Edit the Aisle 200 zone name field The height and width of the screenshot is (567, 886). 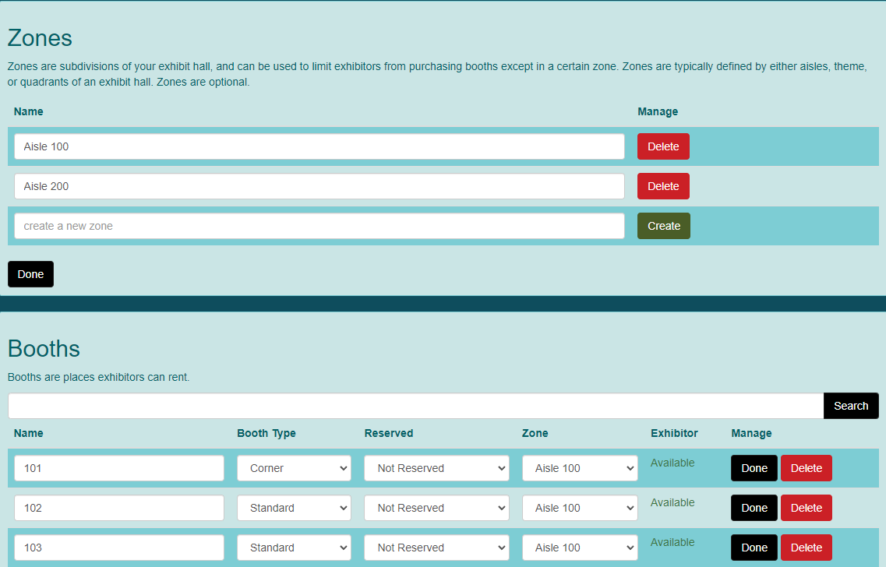[319, 186]
